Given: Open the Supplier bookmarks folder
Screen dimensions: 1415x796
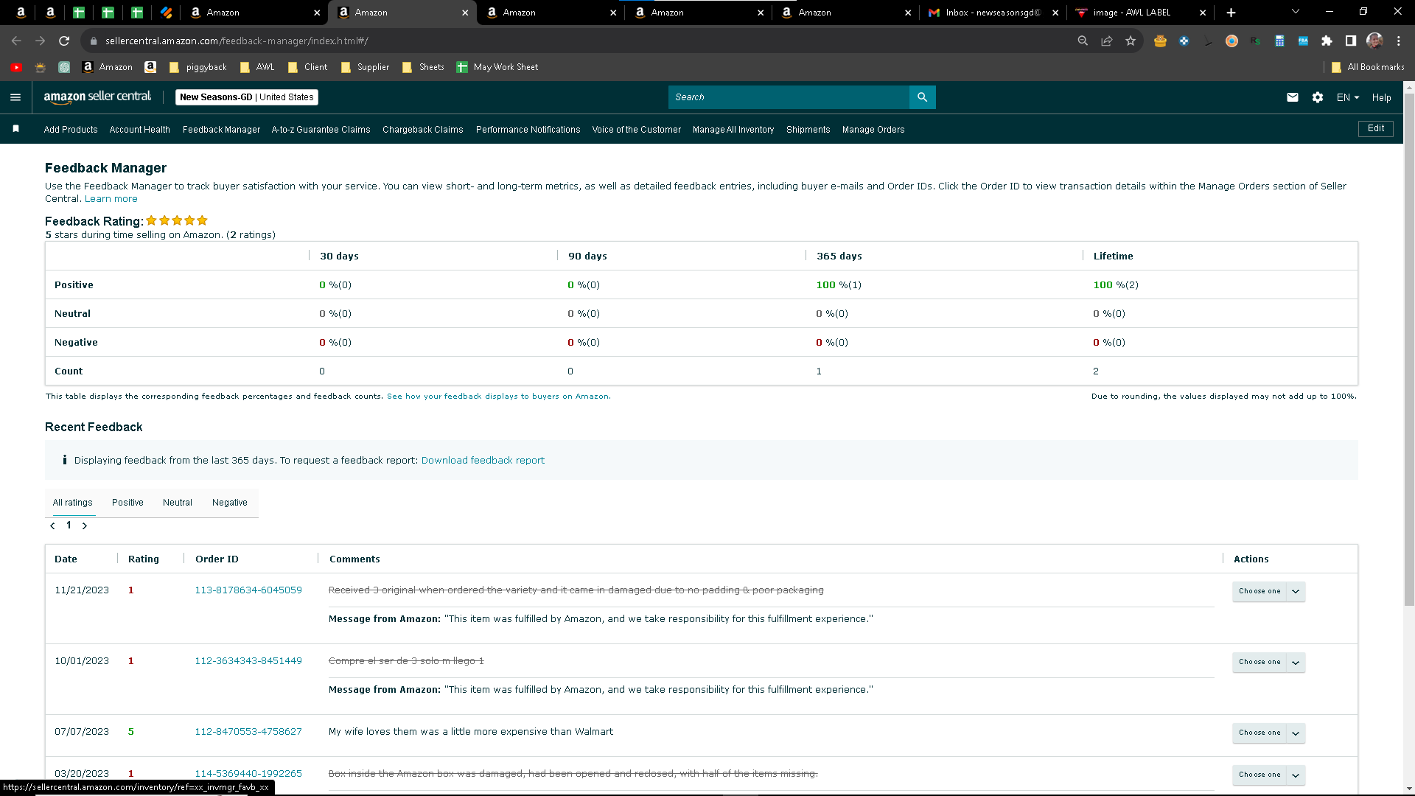Looking at the screenshot, I should (366, 67).
